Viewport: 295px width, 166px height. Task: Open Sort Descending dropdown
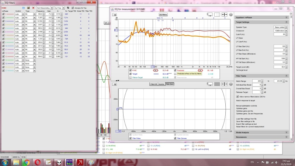[45, 7]
